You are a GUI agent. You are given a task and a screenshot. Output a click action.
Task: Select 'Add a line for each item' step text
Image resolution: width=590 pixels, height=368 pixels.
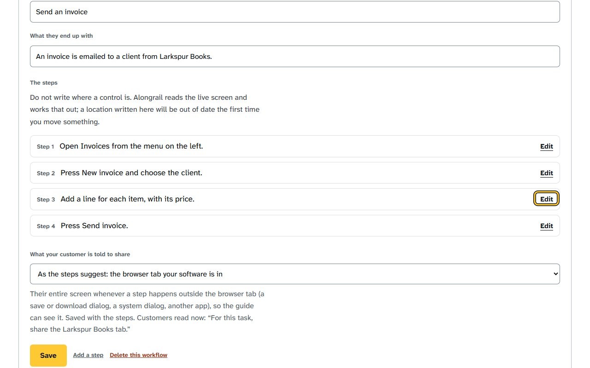[x=127, y=199]
